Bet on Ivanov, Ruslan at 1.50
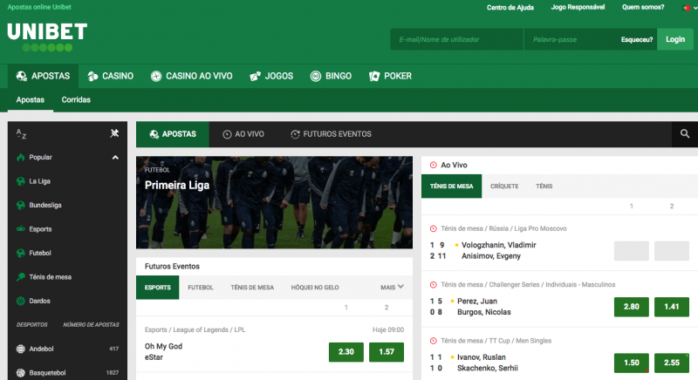This screenshot has height=380, width=698. coord(631,363)
